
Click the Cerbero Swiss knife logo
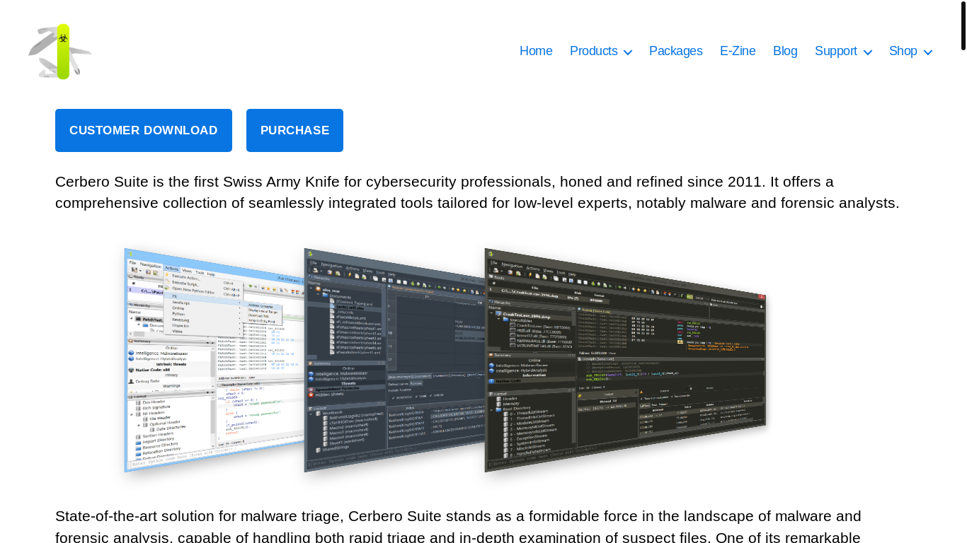60,52
